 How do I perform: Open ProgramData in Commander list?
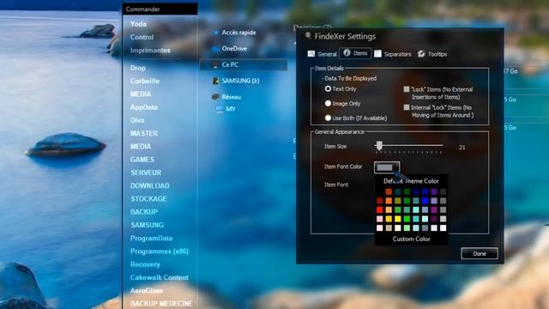click(x=151, y=239)
